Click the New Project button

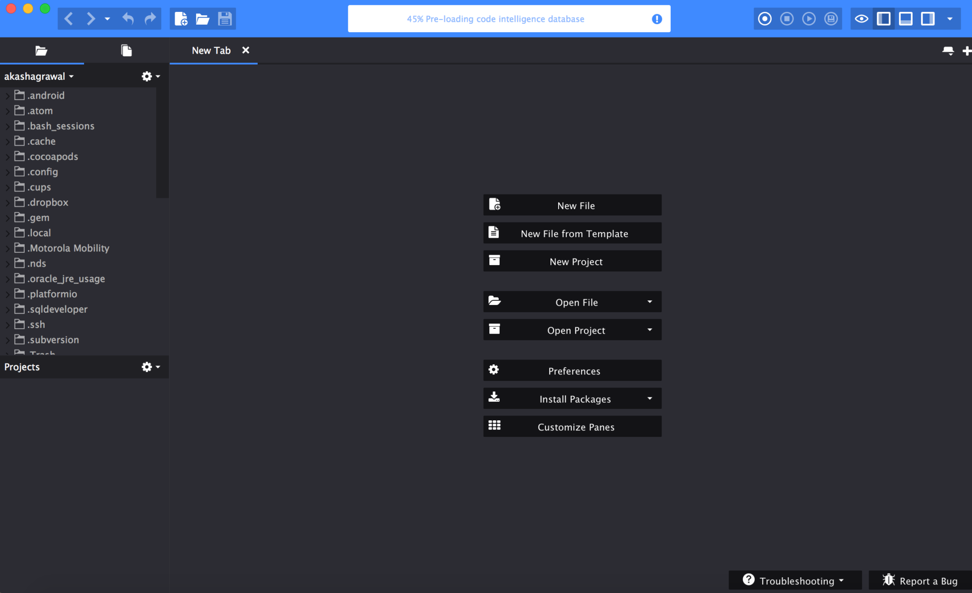point(576,262)
